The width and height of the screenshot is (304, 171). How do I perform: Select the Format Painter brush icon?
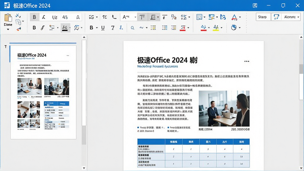click(19, 29)
